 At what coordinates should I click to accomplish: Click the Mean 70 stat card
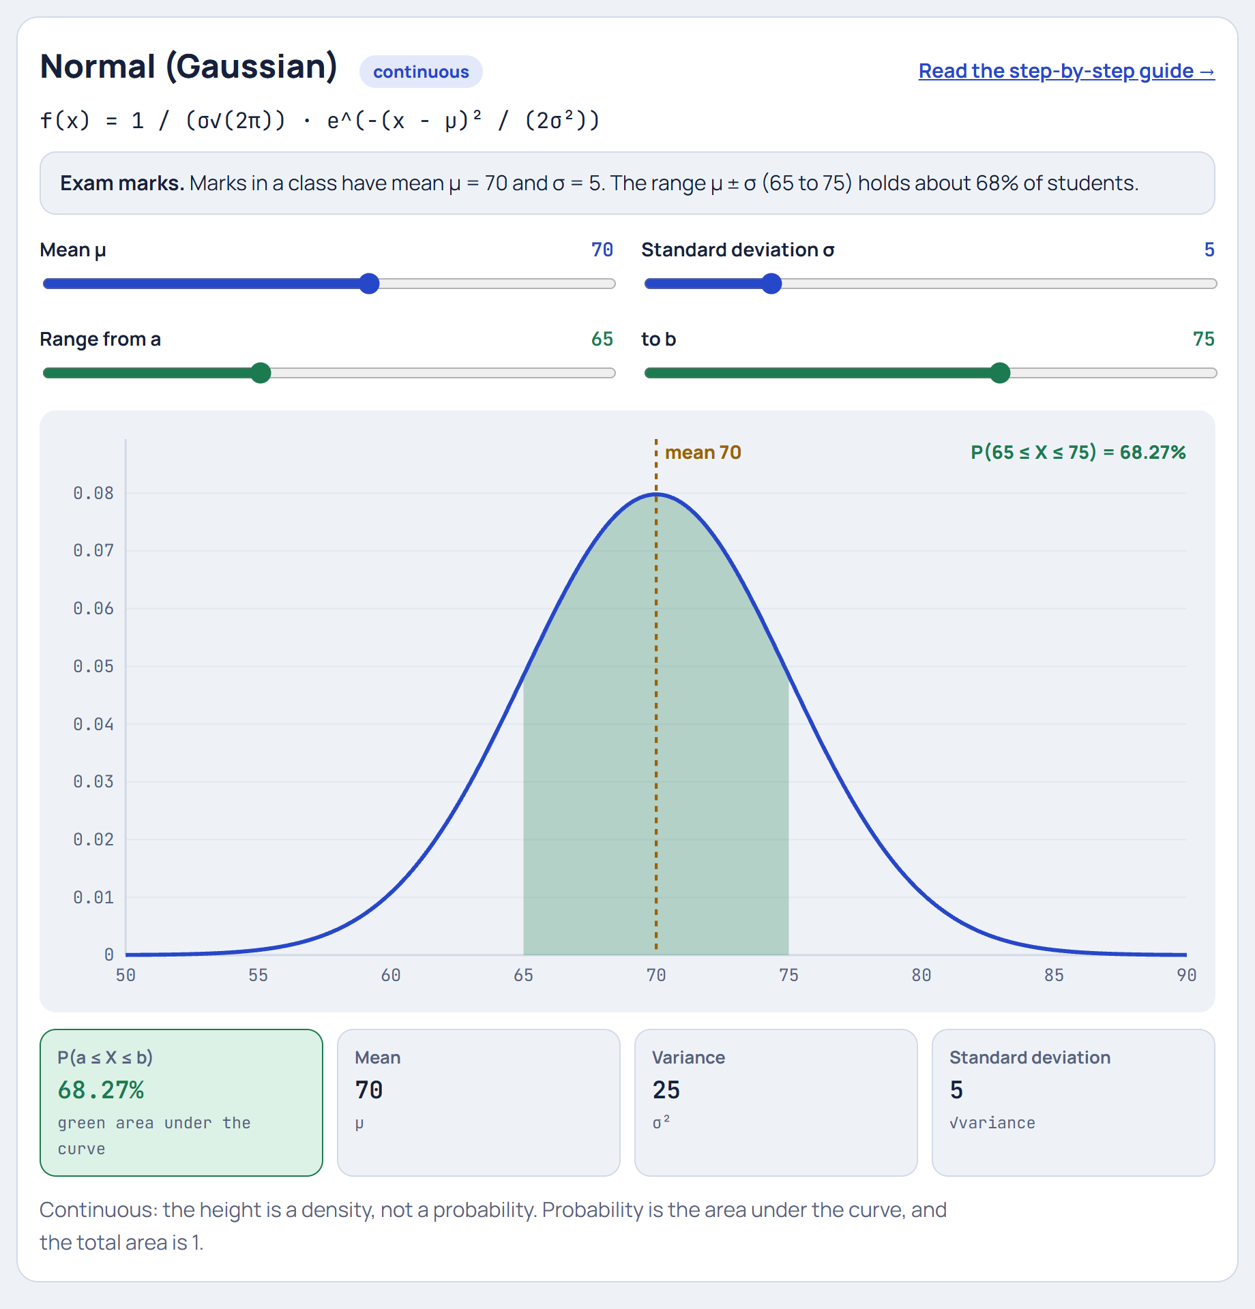click(x=479, y=1102)
